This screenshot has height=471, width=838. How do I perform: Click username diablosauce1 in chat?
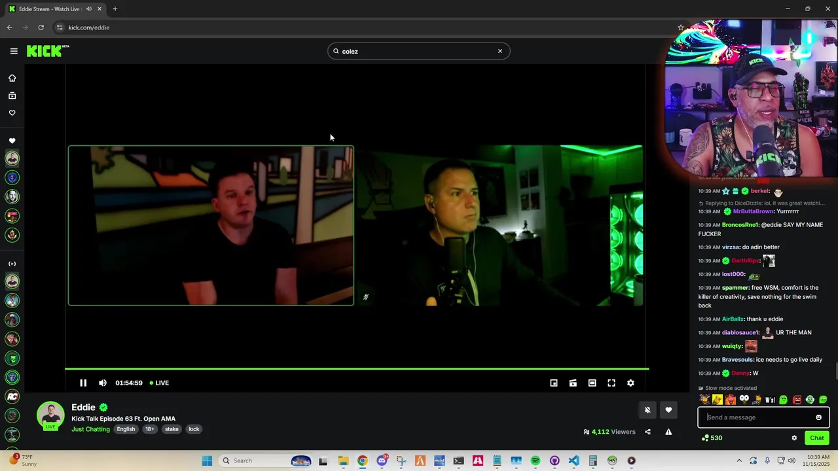click(x=740, y=332)
